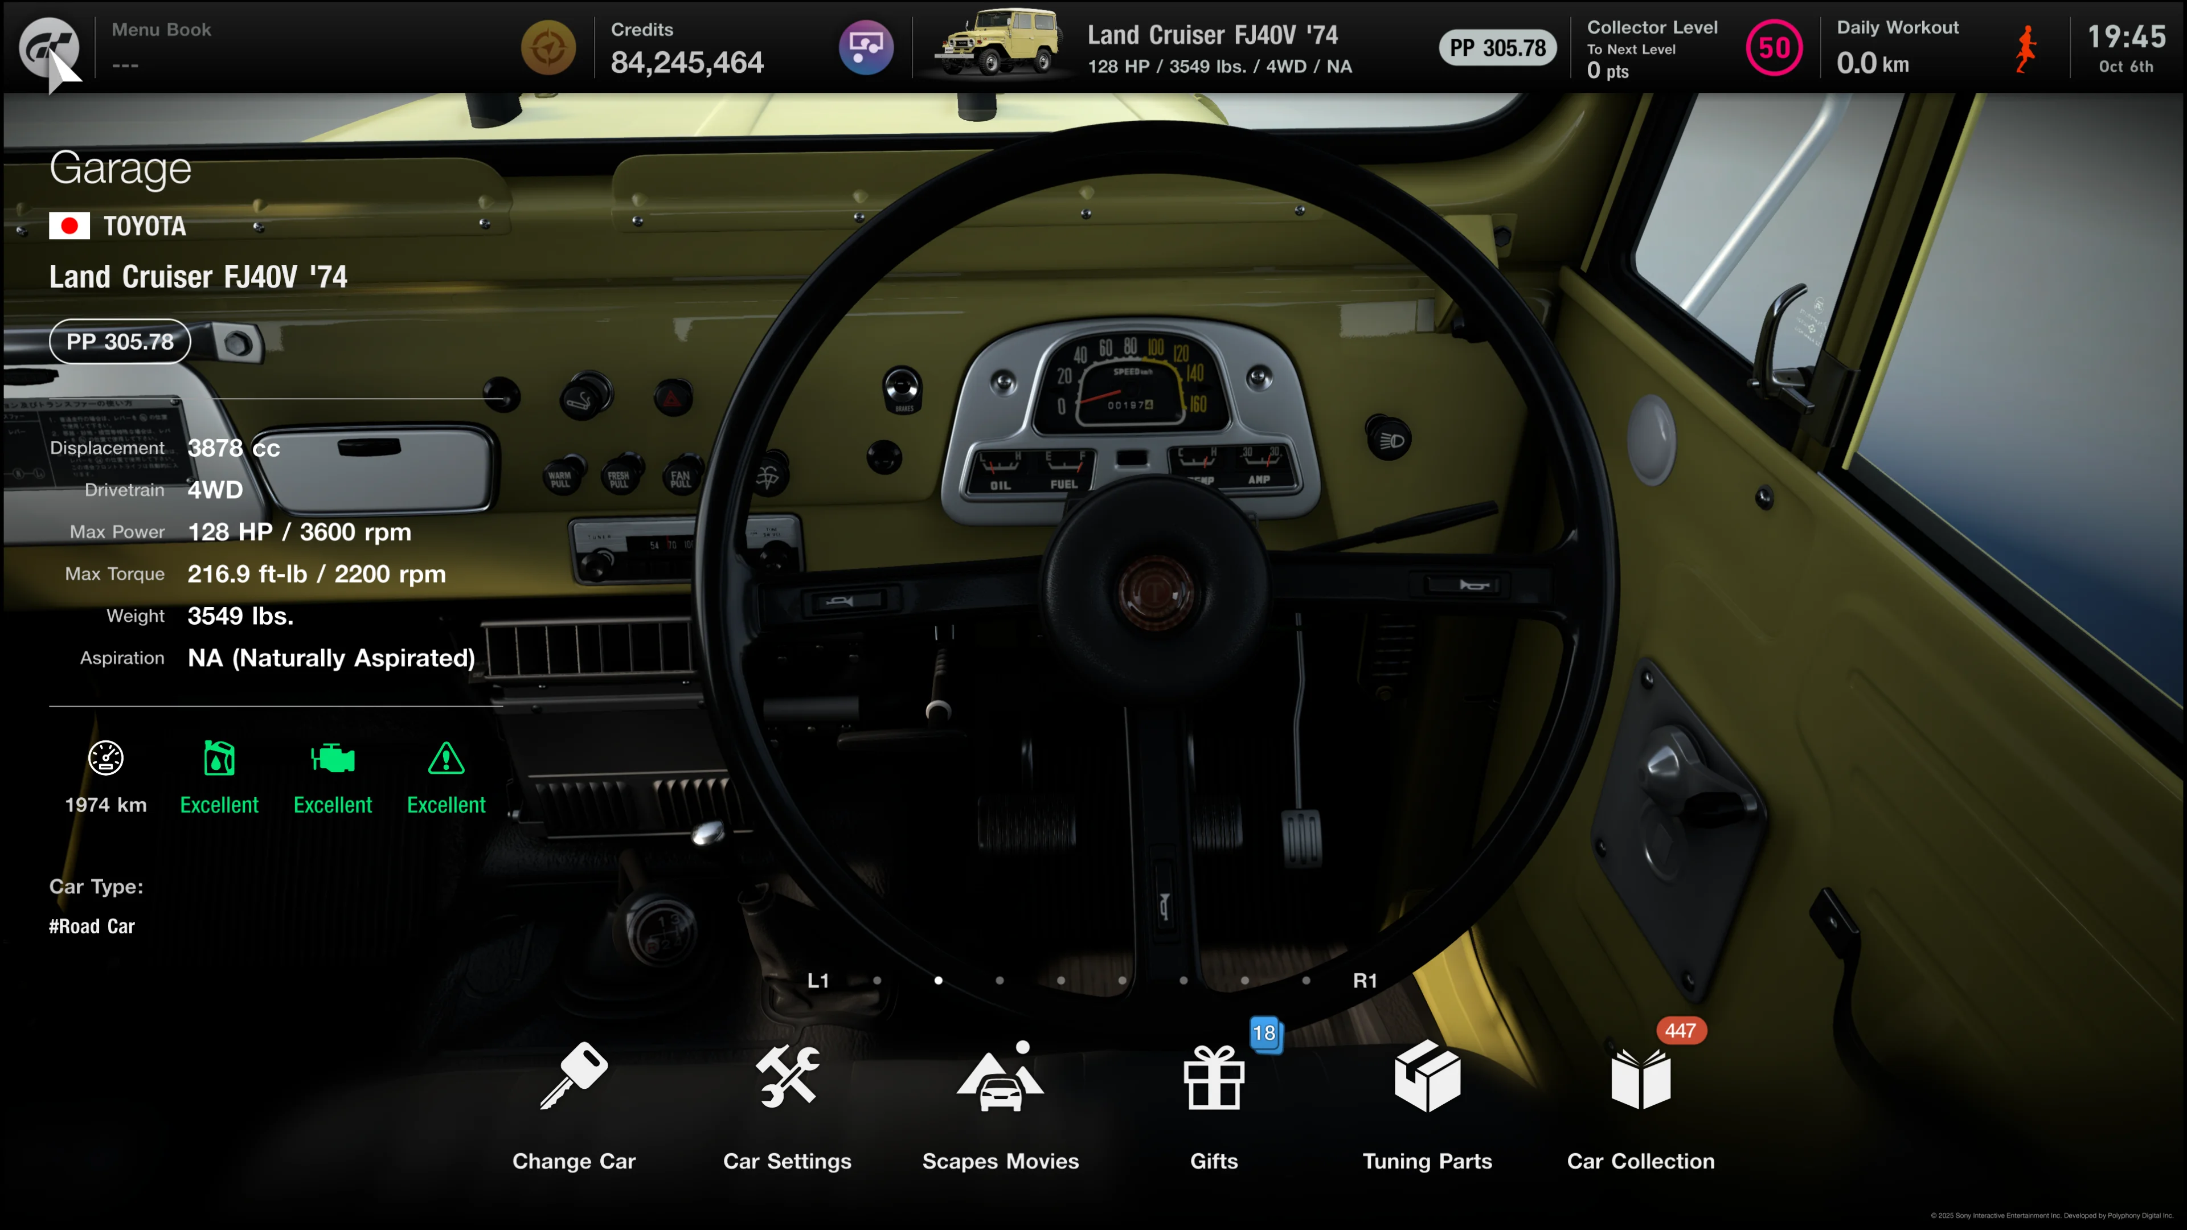
Task: Click the 19:45 clock display
Action: click(2126, 36)
